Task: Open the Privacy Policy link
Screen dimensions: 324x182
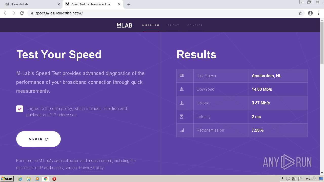Action: coord(91,168)
